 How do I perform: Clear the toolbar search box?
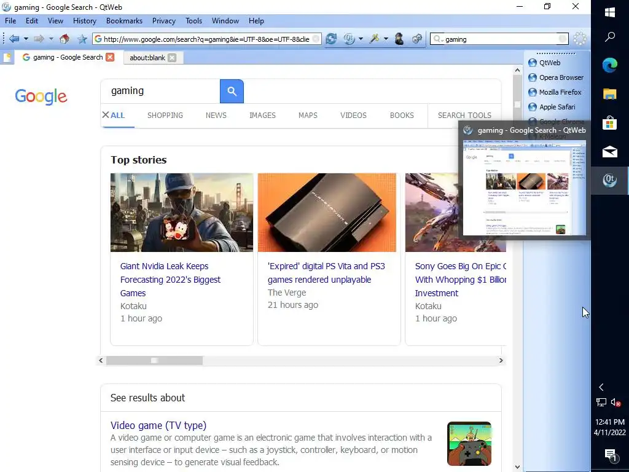[x=563, y=39]
